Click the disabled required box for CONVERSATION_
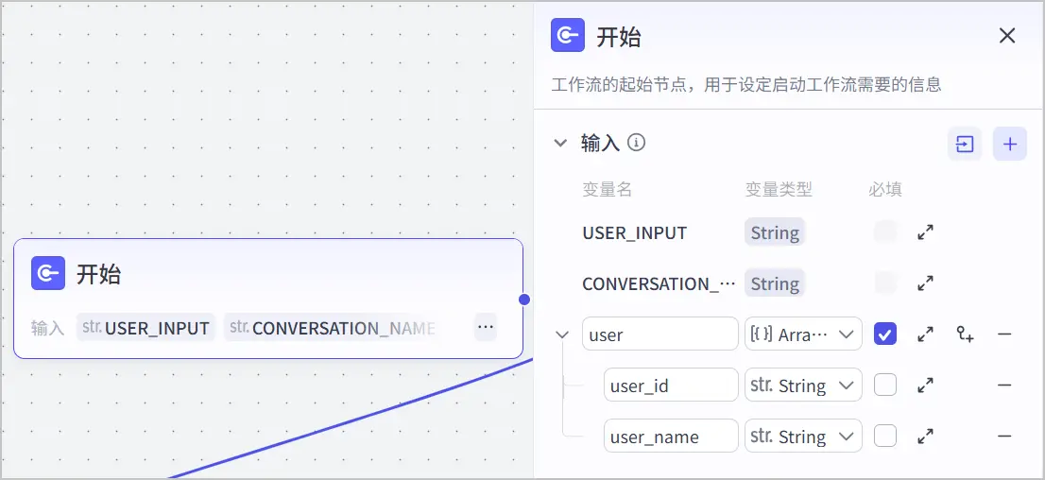 [x=885, y=283]
